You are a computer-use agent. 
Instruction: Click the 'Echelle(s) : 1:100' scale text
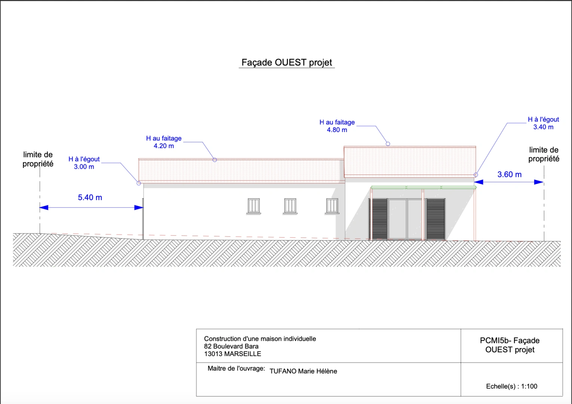(511, 386)
